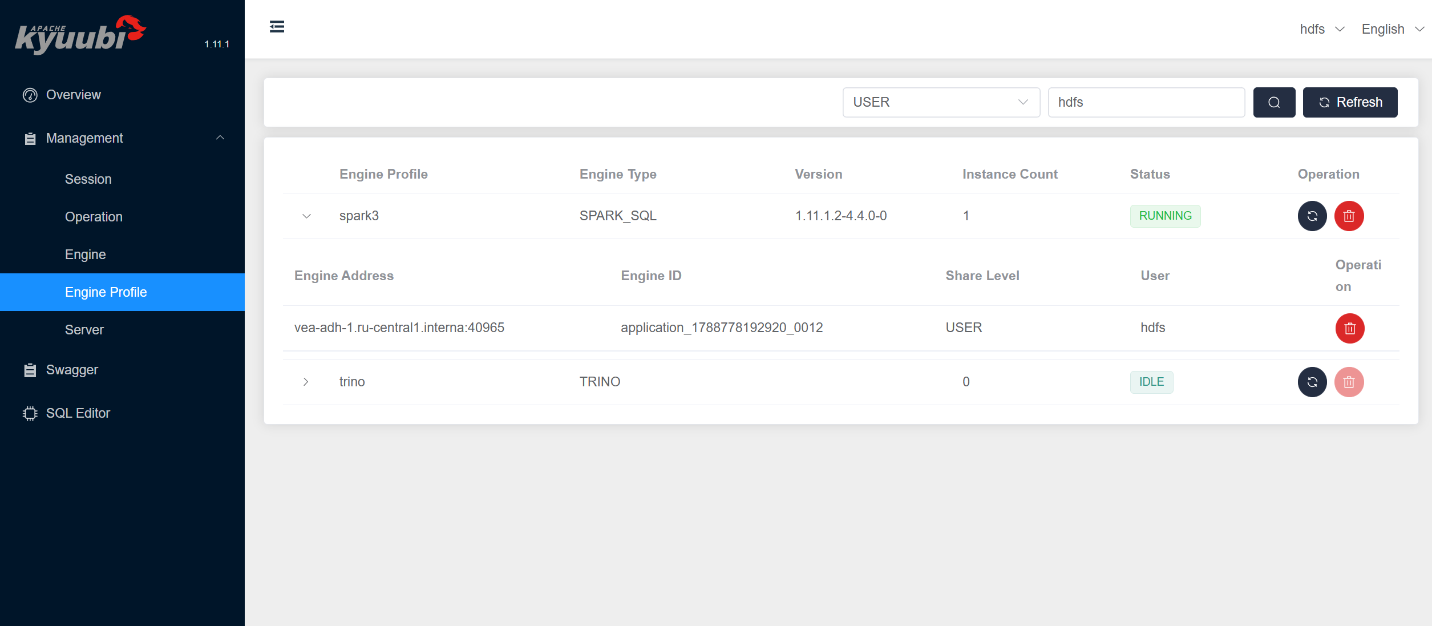Collapse the spark3 row details
Viewport: 1432px width, 626px height.
point(306,216)
